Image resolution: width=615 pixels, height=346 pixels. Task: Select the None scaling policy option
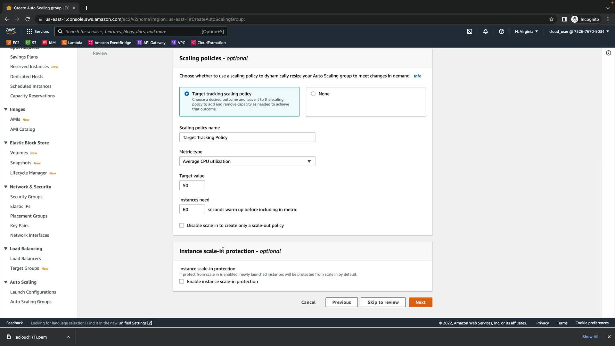click(313, 94)
